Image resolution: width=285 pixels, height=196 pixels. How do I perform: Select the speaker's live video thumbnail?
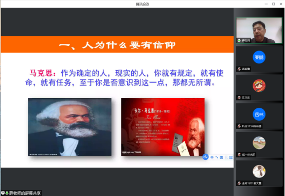click(x=259, y=30)
